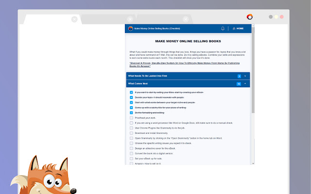Uncheck 'Come up with a catchy title' checkbox
Screen dimensions: 311x194
[x=131, y=108]
